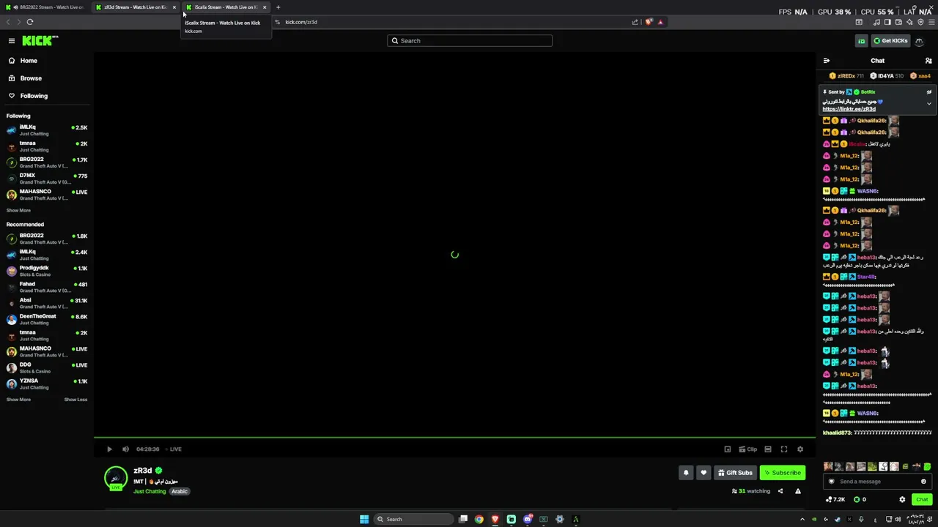Switch to iScalix Stream browser tab
The width and height of the screenshot is (938, 527).
[226, 7]
